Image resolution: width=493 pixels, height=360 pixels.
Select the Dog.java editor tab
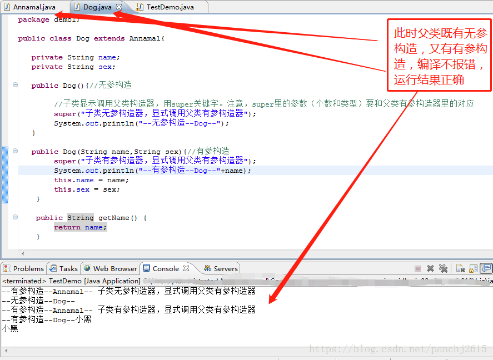97,7
